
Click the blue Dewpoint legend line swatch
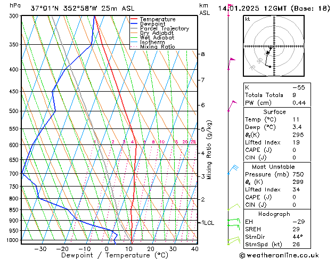click(x=134, y=23)
